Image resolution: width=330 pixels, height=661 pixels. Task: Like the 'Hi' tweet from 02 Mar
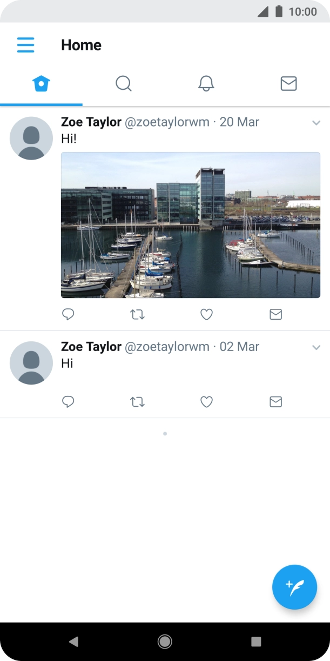tap(206, 402)
